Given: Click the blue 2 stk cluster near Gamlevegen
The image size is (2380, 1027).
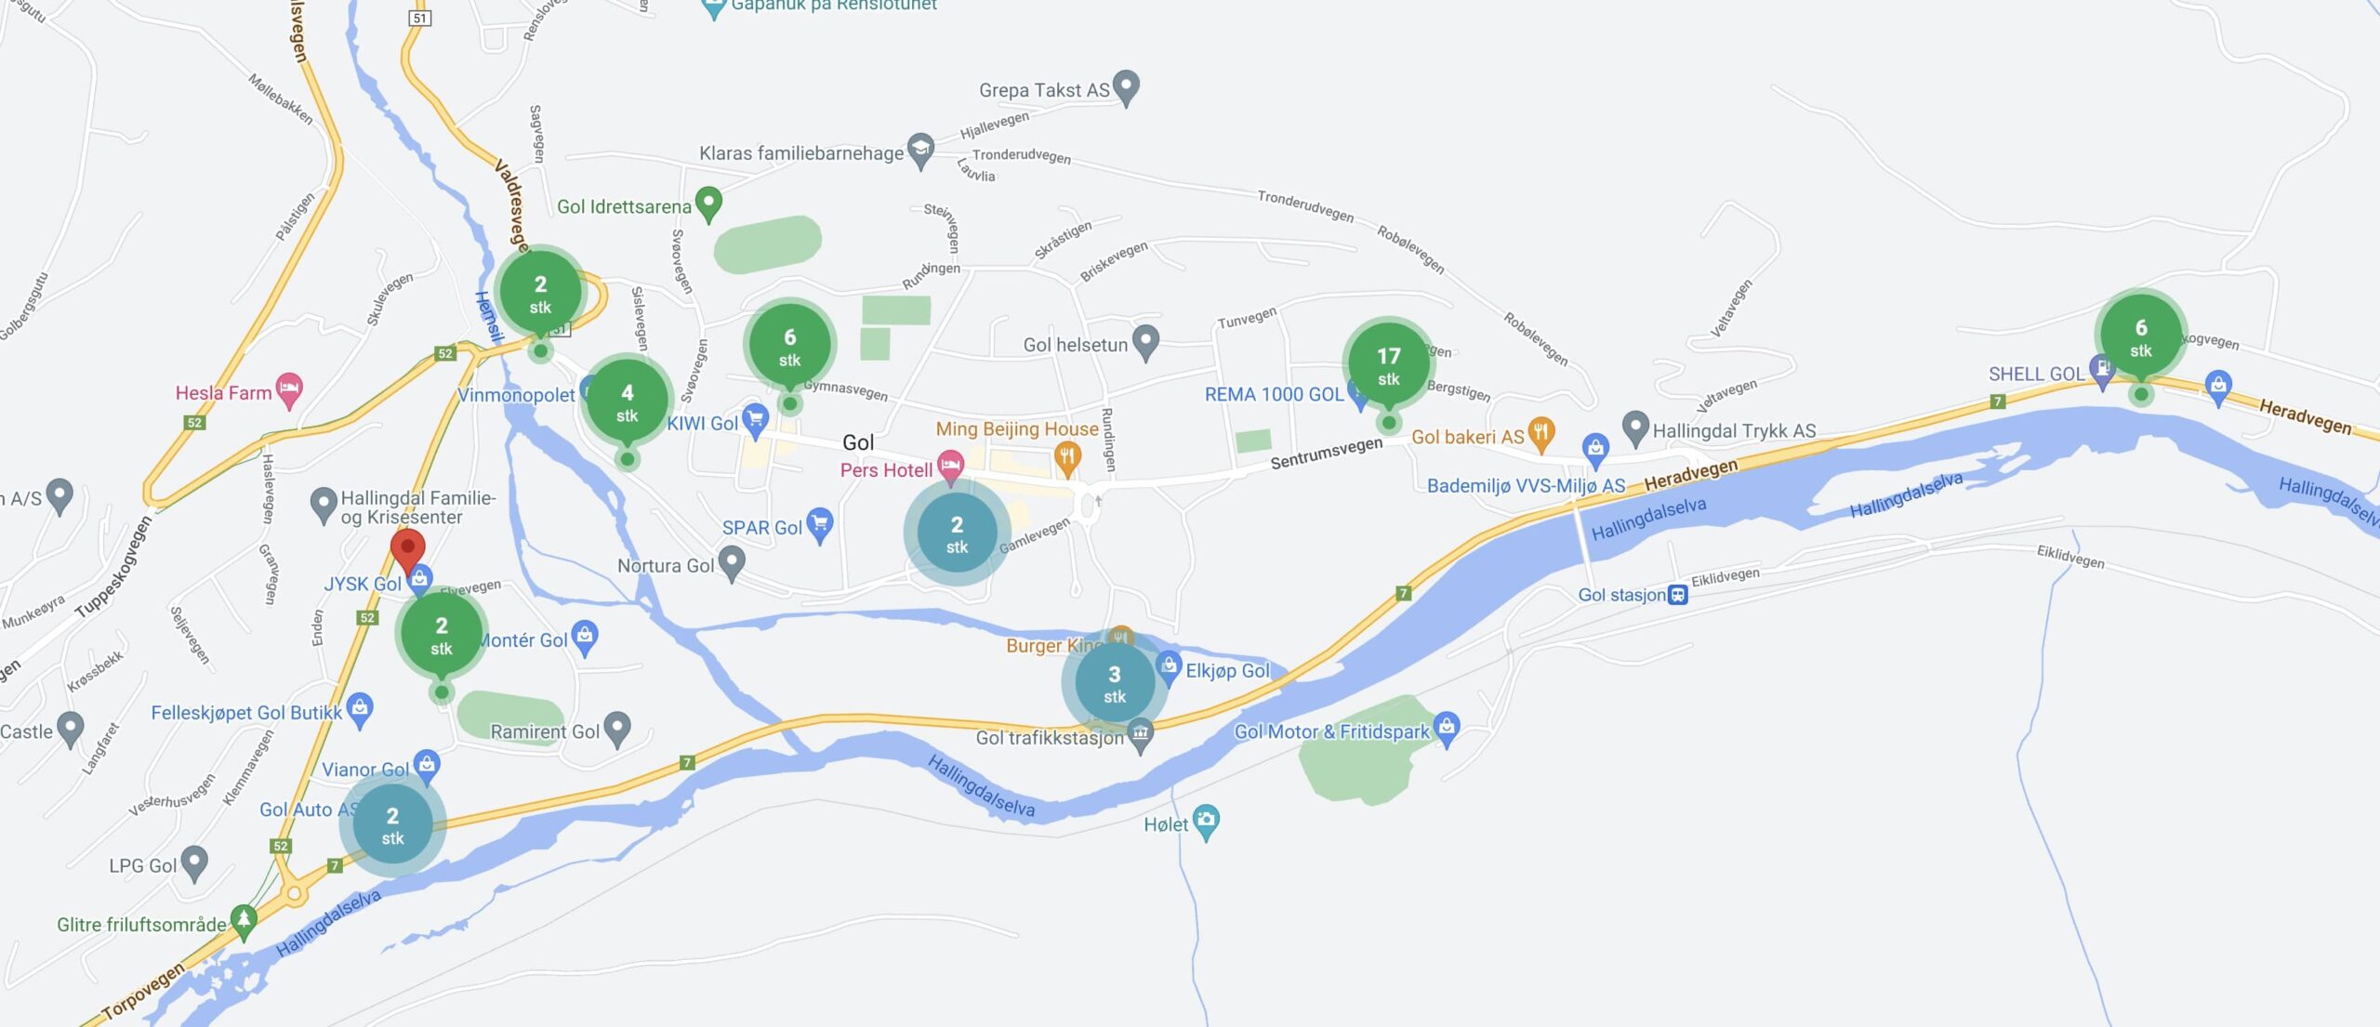Looking at the screenshot, I should tap(957, 533).
